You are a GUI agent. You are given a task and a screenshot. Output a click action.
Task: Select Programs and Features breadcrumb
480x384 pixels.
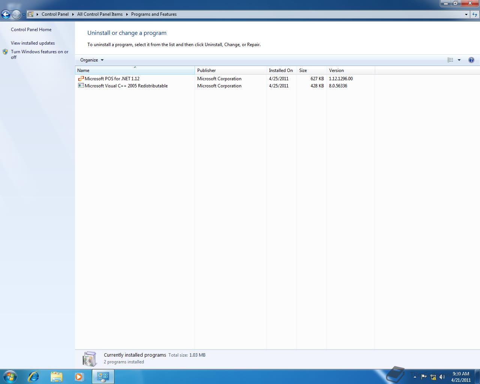[x=154, y=14]
